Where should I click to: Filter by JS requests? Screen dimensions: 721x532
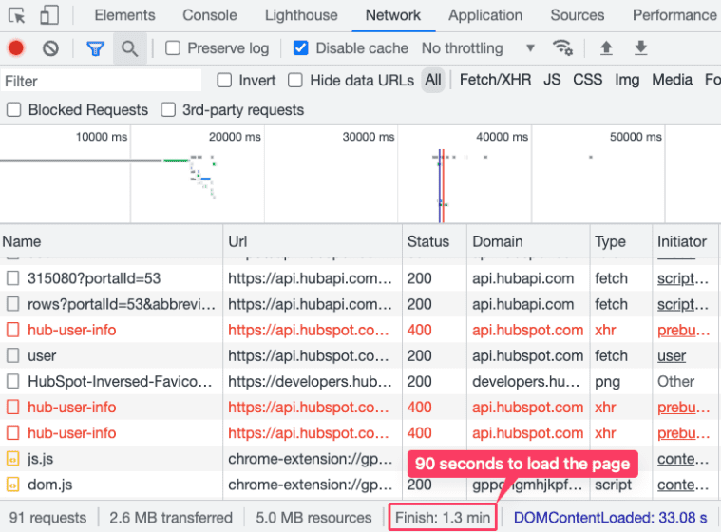click(552, 80)
